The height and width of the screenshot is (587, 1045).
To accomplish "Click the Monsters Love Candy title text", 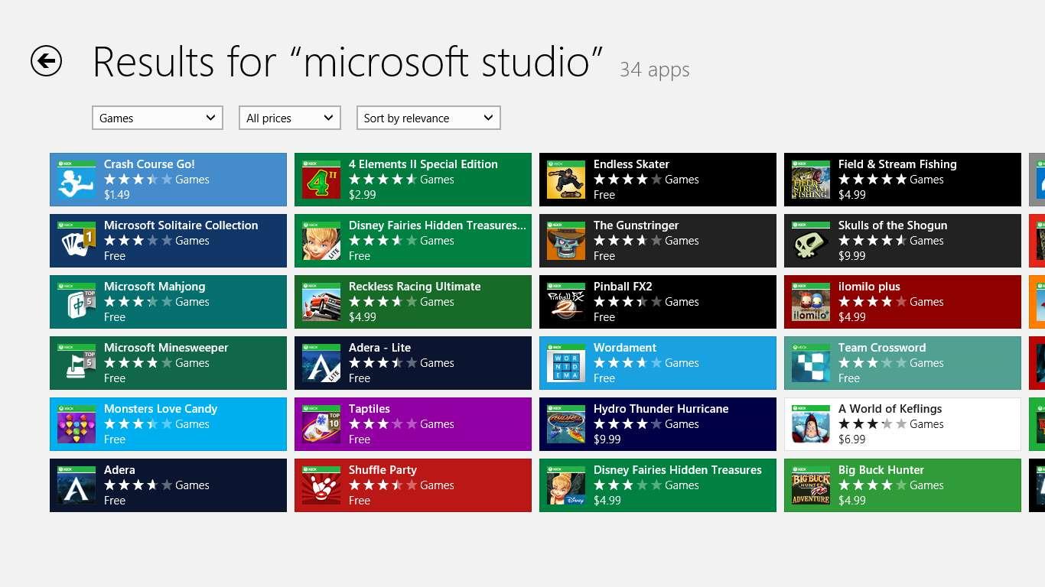I will tap(161, 409).
